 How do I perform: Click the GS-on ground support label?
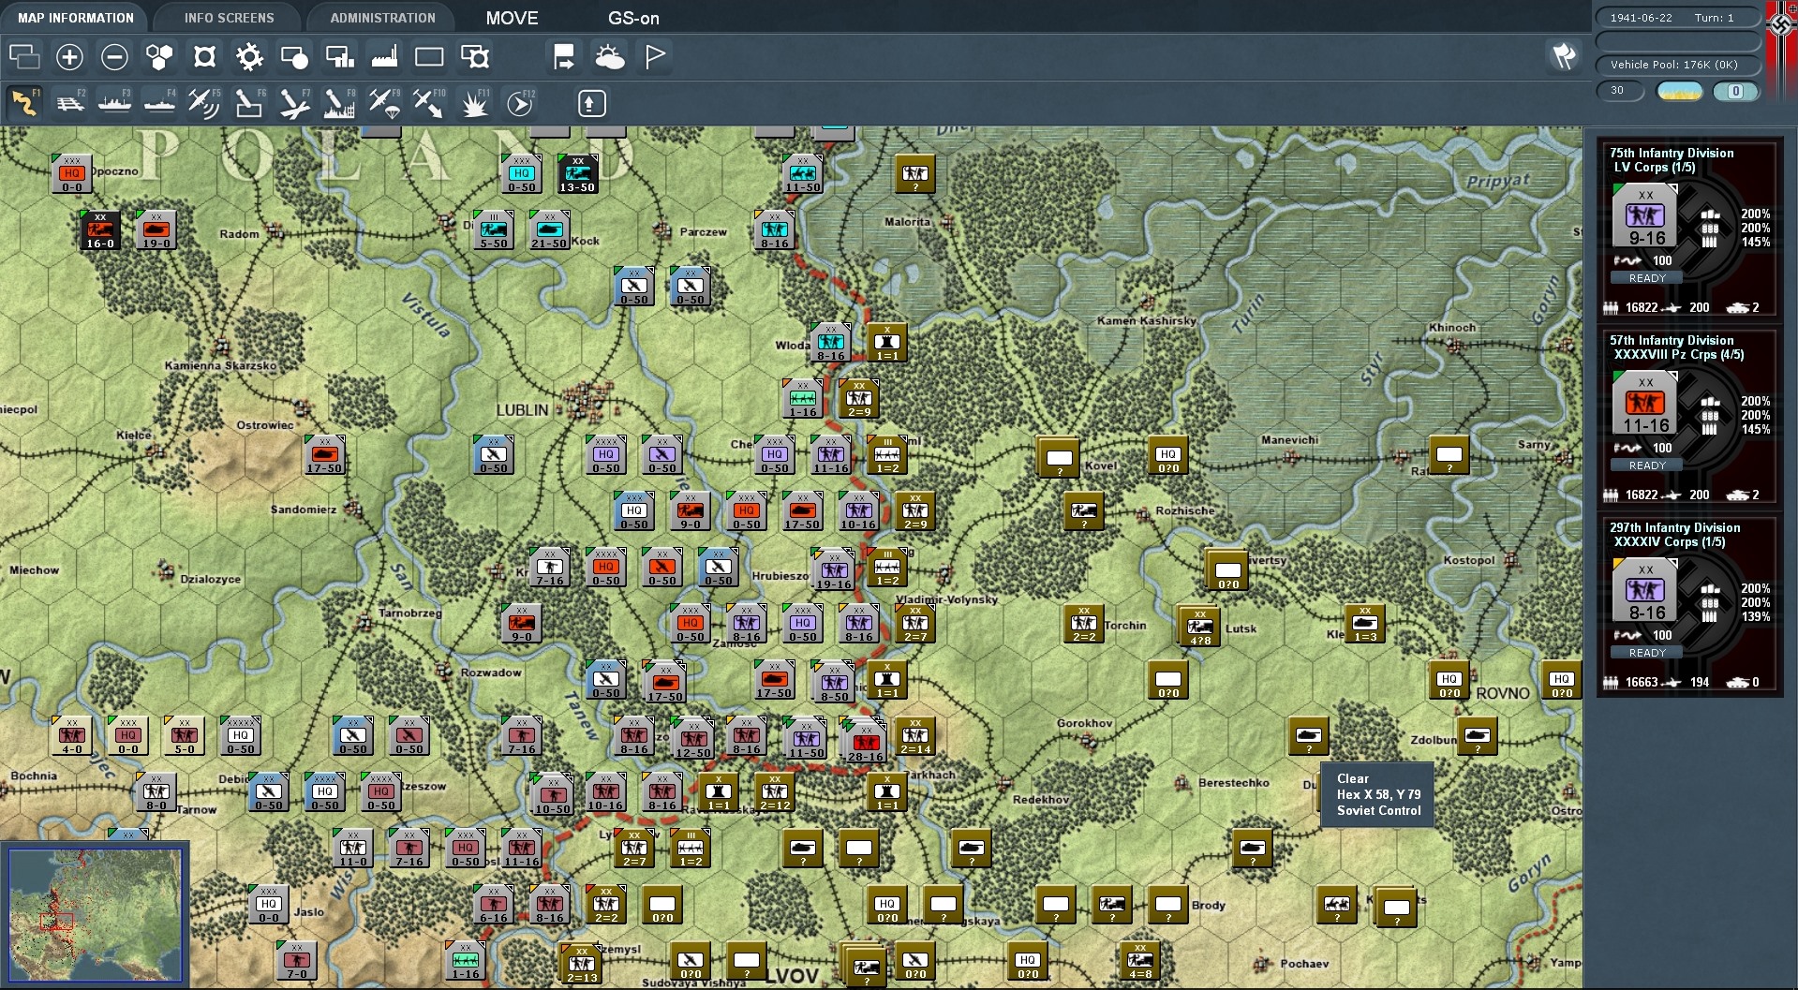tap(633, 18)
